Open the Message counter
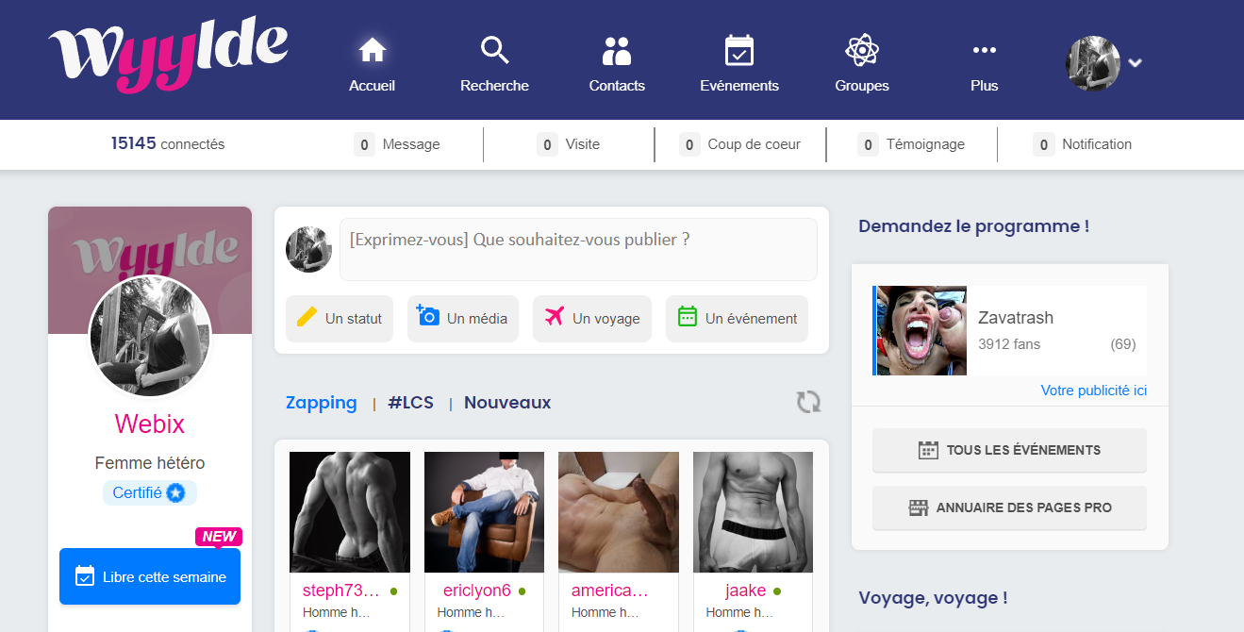This screenshot has height=632, width=1244. point(397,144)
